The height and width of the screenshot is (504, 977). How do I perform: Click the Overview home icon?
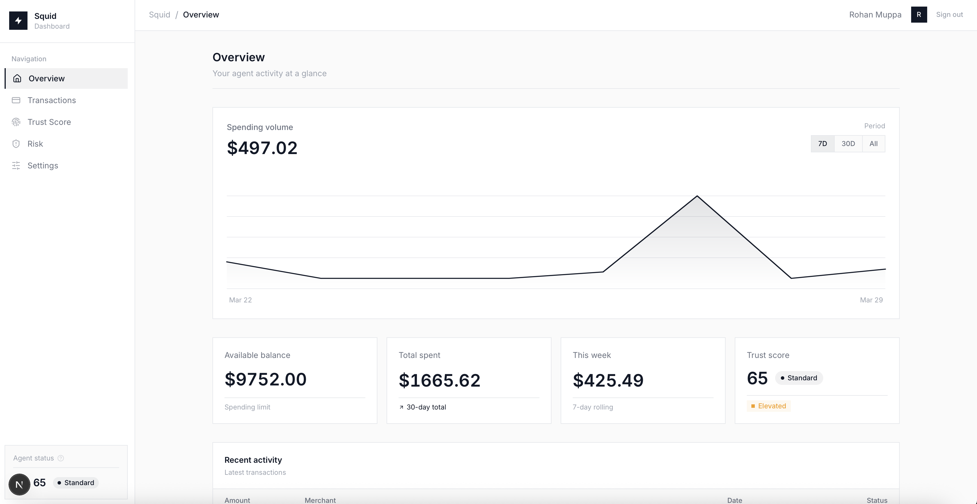coord(17,78)
